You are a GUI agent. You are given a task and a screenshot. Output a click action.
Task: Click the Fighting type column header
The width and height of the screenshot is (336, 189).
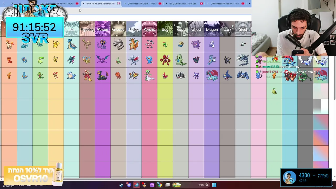pos(87,29)
